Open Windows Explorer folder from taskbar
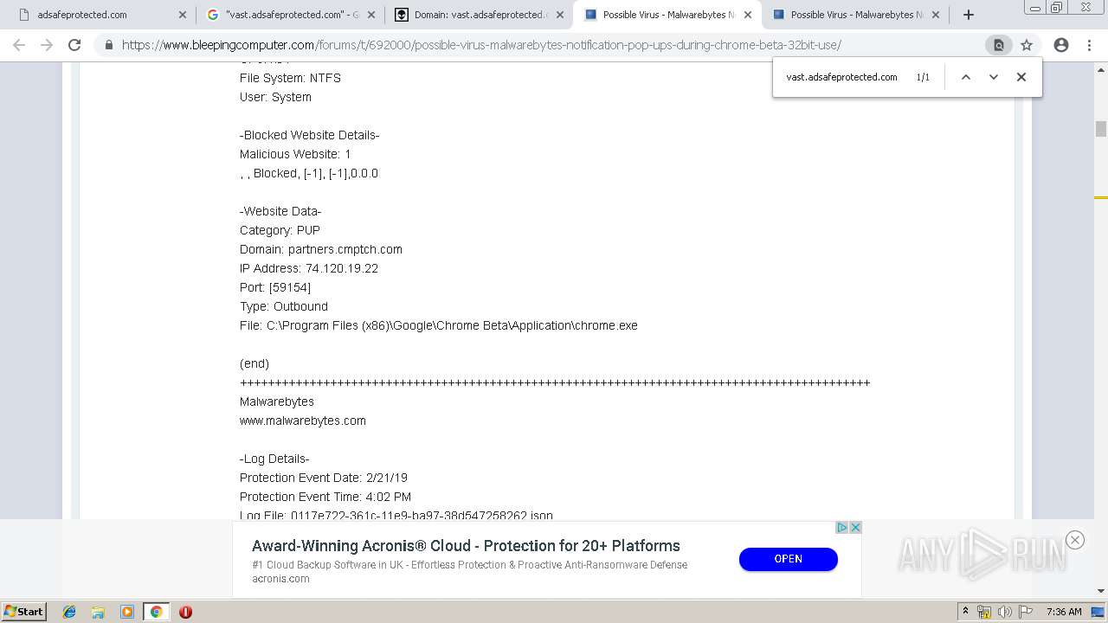1108x623 pixels. pos(98,612)
